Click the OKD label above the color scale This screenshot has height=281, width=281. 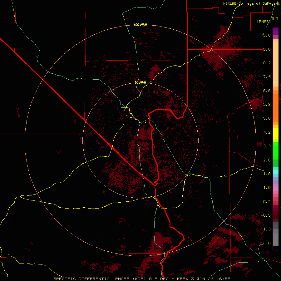(274, 19)
